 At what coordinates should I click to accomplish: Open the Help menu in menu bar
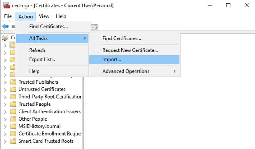(x=61, y=16)
